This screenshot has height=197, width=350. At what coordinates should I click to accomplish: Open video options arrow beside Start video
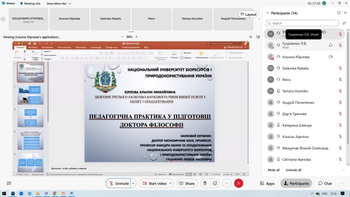(171, 183)
